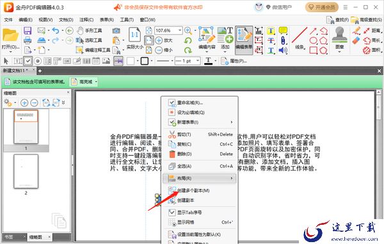Choose Copy (复制) in context menu
The image size is (384, 244).
[199, 144]
